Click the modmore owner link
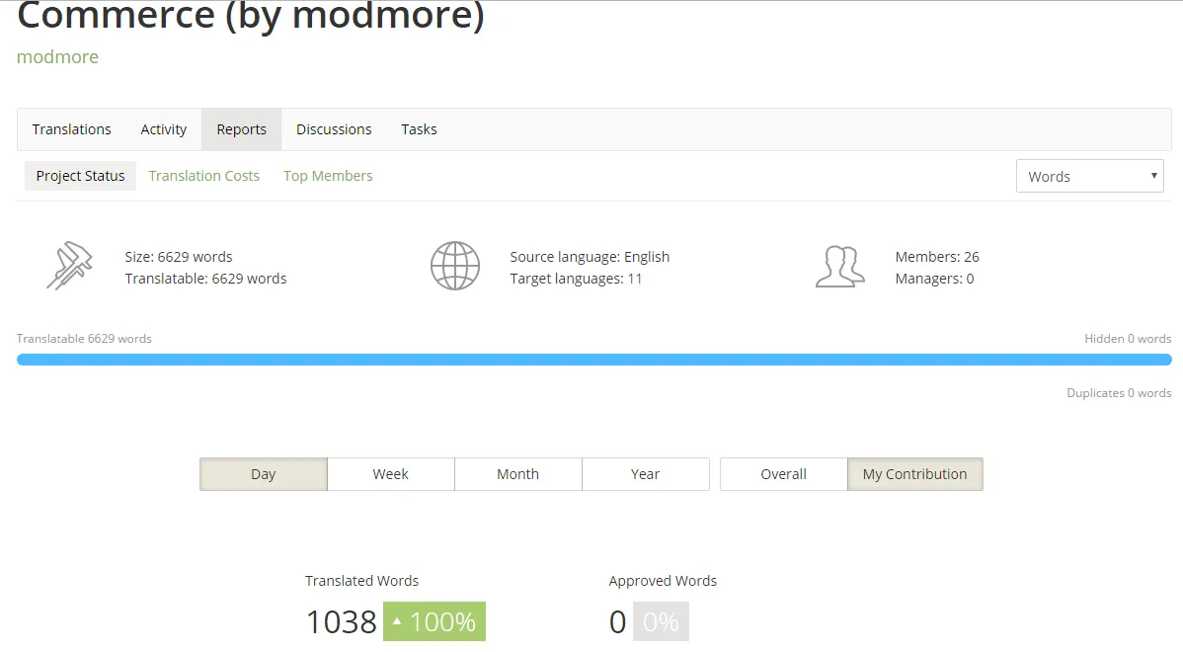Screen dimensions: 1183x652 pyautogui.click(x=57, y=56)
